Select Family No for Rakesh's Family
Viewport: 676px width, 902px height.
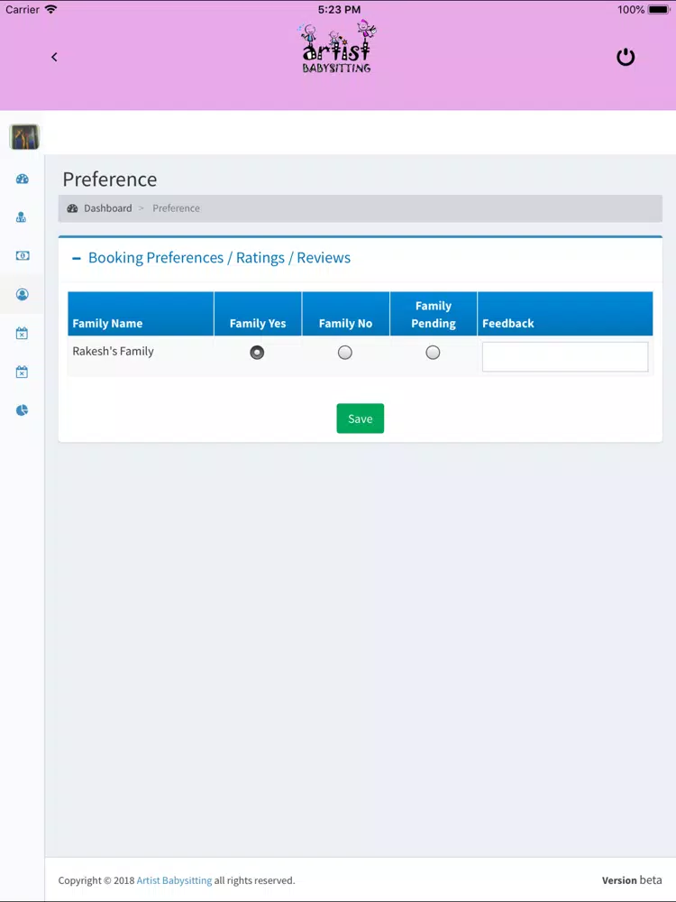pos(345,352)
